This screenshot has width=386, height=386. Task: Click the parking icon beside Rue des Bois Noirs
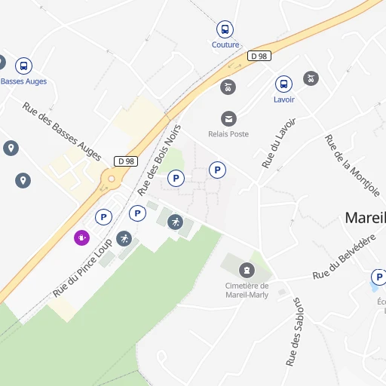coord(176,178)
